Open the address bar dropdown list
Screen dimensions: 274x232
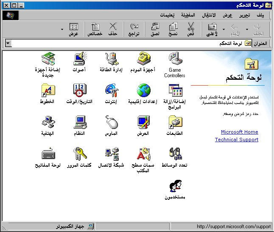click(x=8, y=43)
